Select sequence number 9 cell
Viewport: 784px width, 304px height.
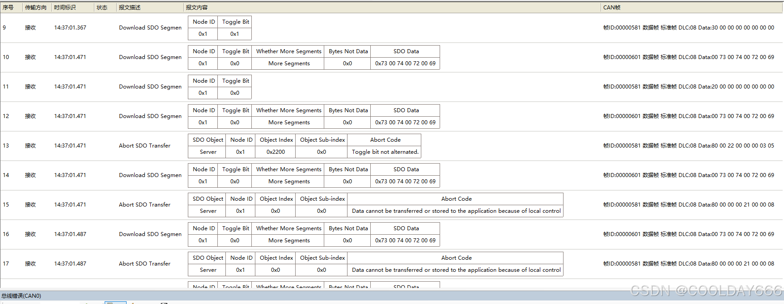4,28
